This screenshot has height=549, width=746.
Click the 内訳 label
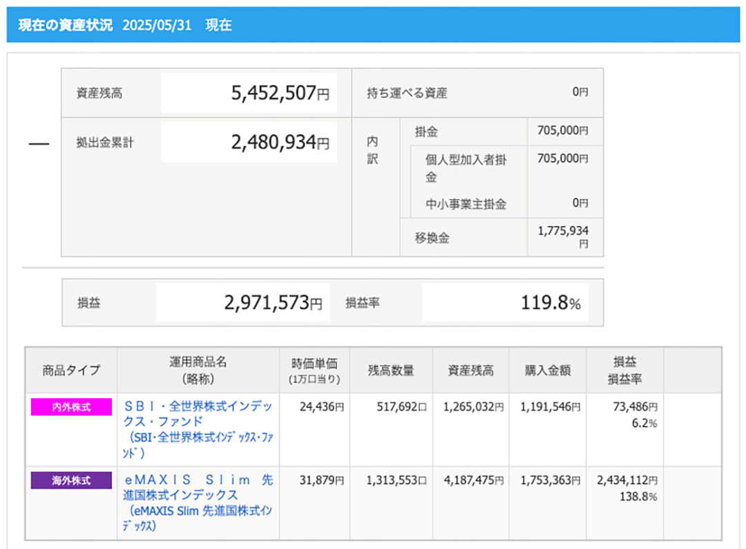click(x=372, y=150)
